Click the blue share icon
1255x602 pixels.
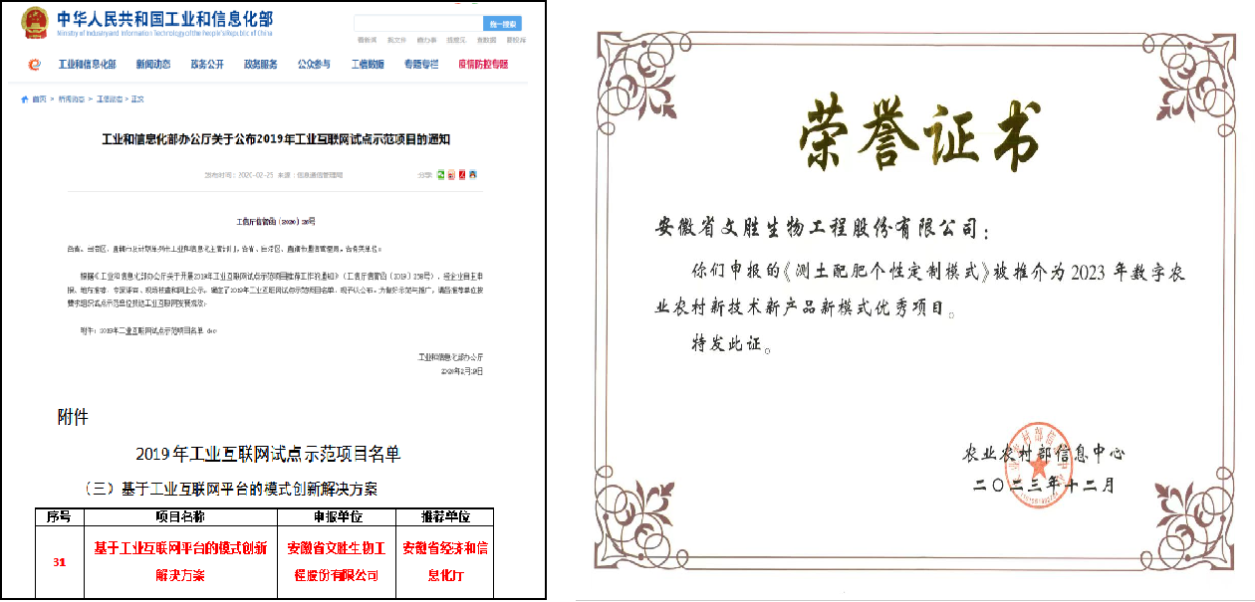(x=473, y=175)
